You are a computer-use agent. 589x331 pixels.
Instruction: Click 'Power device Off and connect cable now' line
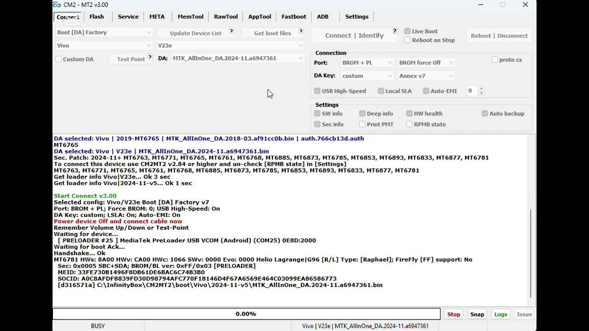(x=118, y=221)
